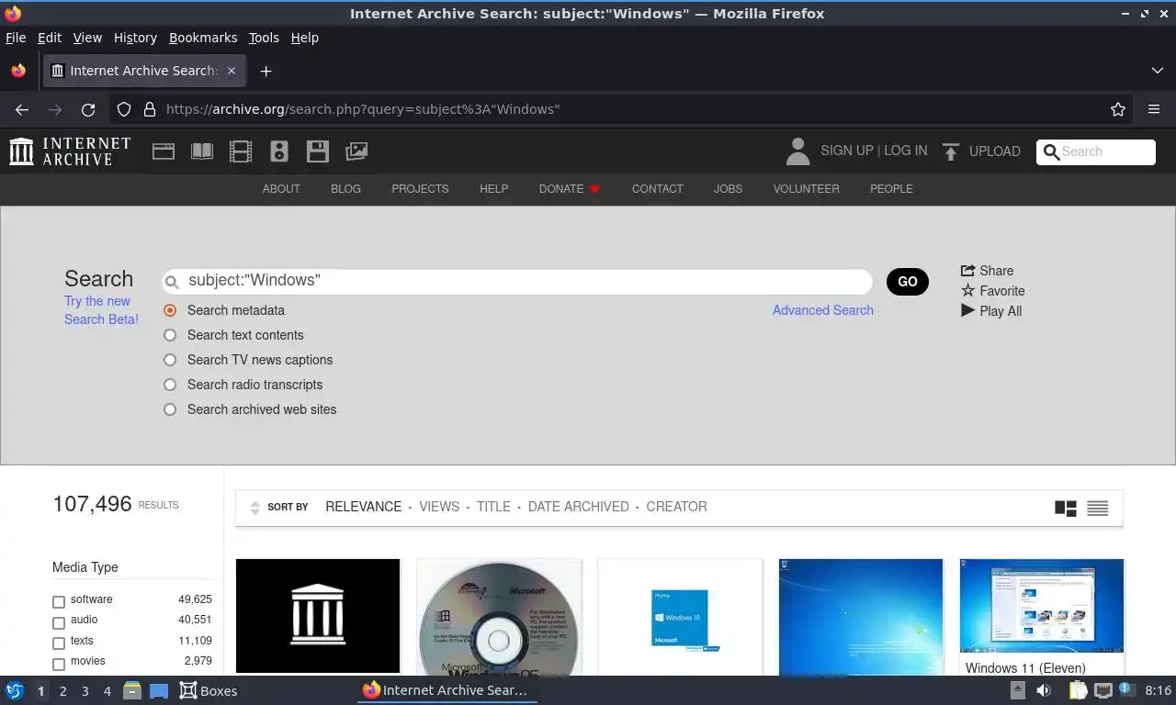
Task: Click the SIGN UP link
Action: [847, 151]
